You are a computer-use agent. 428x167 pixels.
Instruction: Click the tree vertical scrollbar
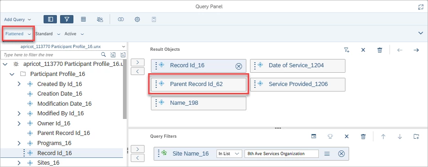tap(125, 89)
